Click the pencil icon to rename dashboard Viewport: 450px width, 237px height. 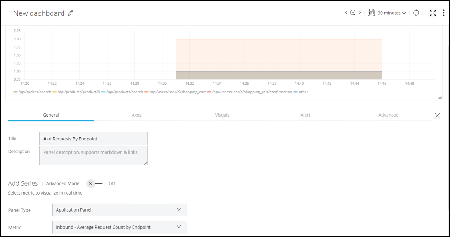(x=71, y=13)
